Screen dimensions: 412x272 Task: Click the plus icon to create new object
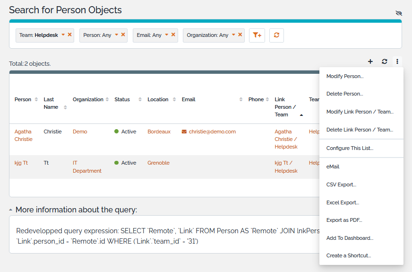click(x=370, y=61)
